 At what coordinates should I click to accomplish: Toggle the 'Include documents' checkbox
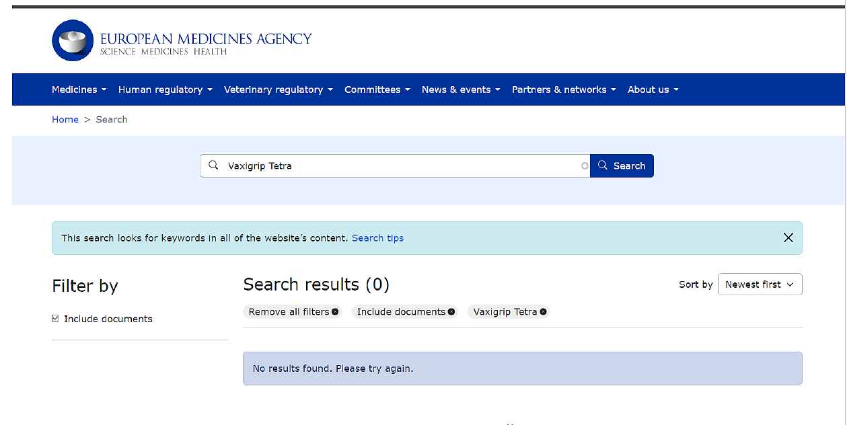click(x=55, y=319)
